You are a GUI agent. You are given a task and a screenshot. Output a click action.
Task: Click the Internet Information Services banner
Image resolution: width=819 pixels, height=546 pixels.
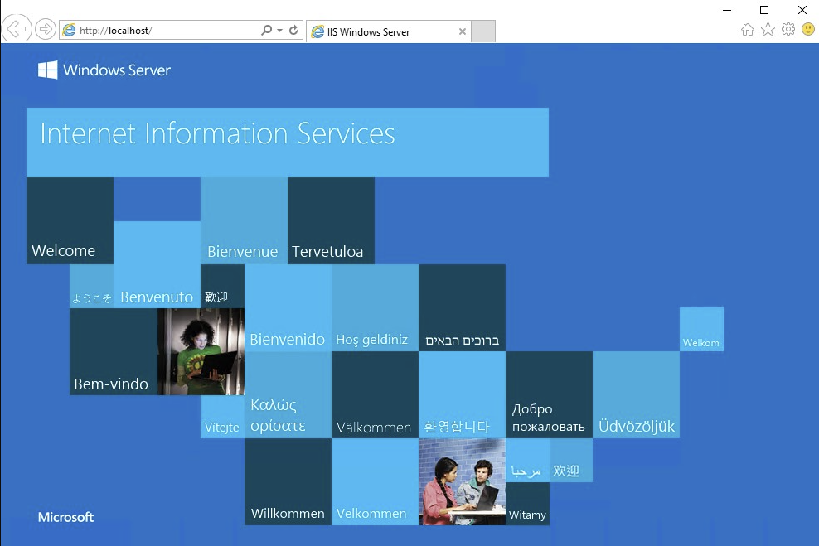[x=288, y=143]
